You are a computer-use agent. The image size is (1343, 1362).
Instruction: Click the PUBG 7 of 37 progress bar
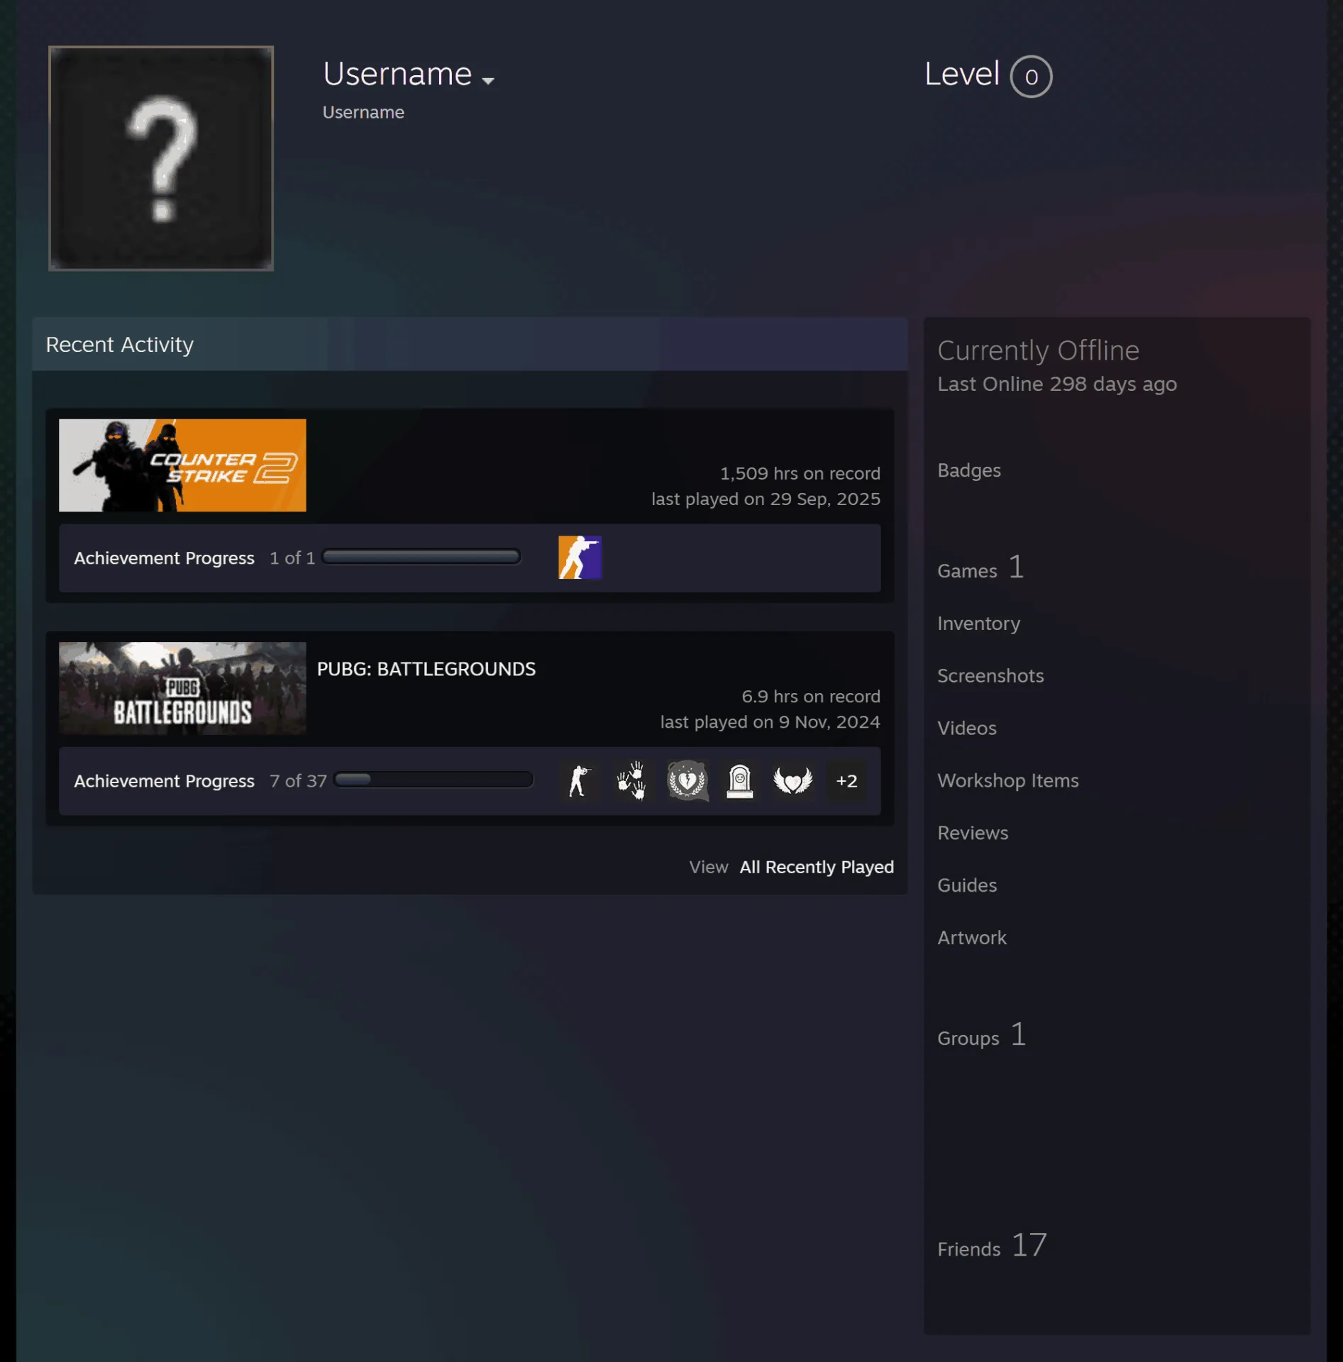coord(433,780)
